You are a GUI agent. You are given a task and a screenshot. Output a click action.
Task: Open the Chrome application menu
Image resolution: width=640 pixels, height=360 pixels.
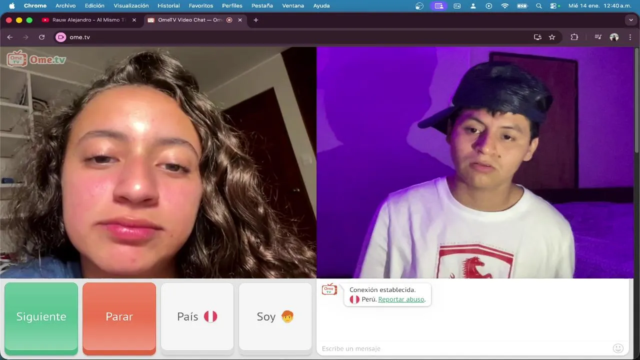click(x=35, y=6)
